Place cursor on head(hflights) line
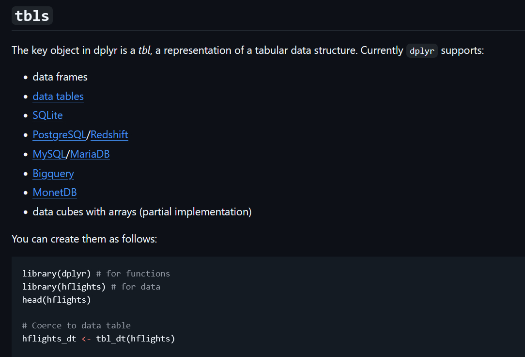This screenshot has width=525, height=357. pos(57,300)
